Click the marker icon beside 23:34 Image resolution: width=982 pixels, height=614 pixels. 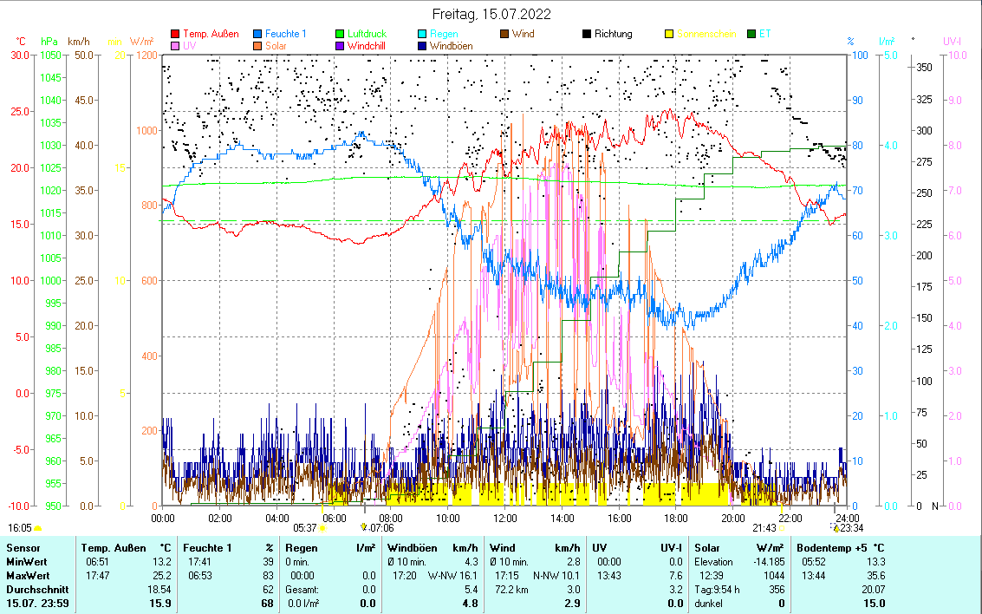tap(836, 527)
